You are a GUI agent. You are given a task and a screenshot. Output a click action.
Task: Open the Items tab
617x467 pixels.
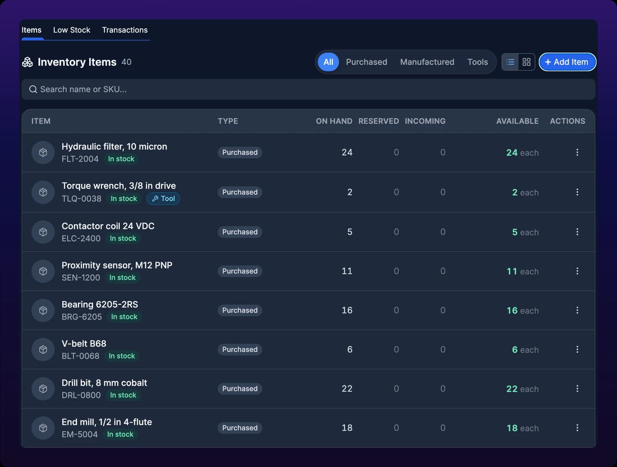31,30
